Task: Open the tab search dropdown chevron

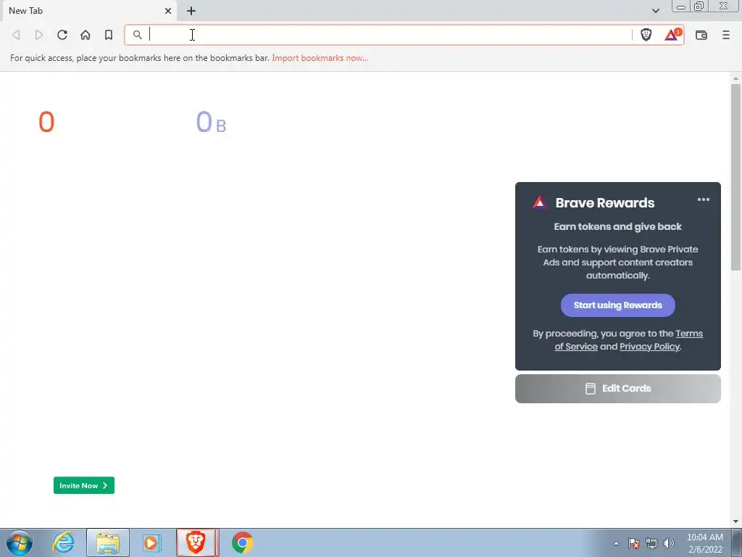Action: coord(655,10)
